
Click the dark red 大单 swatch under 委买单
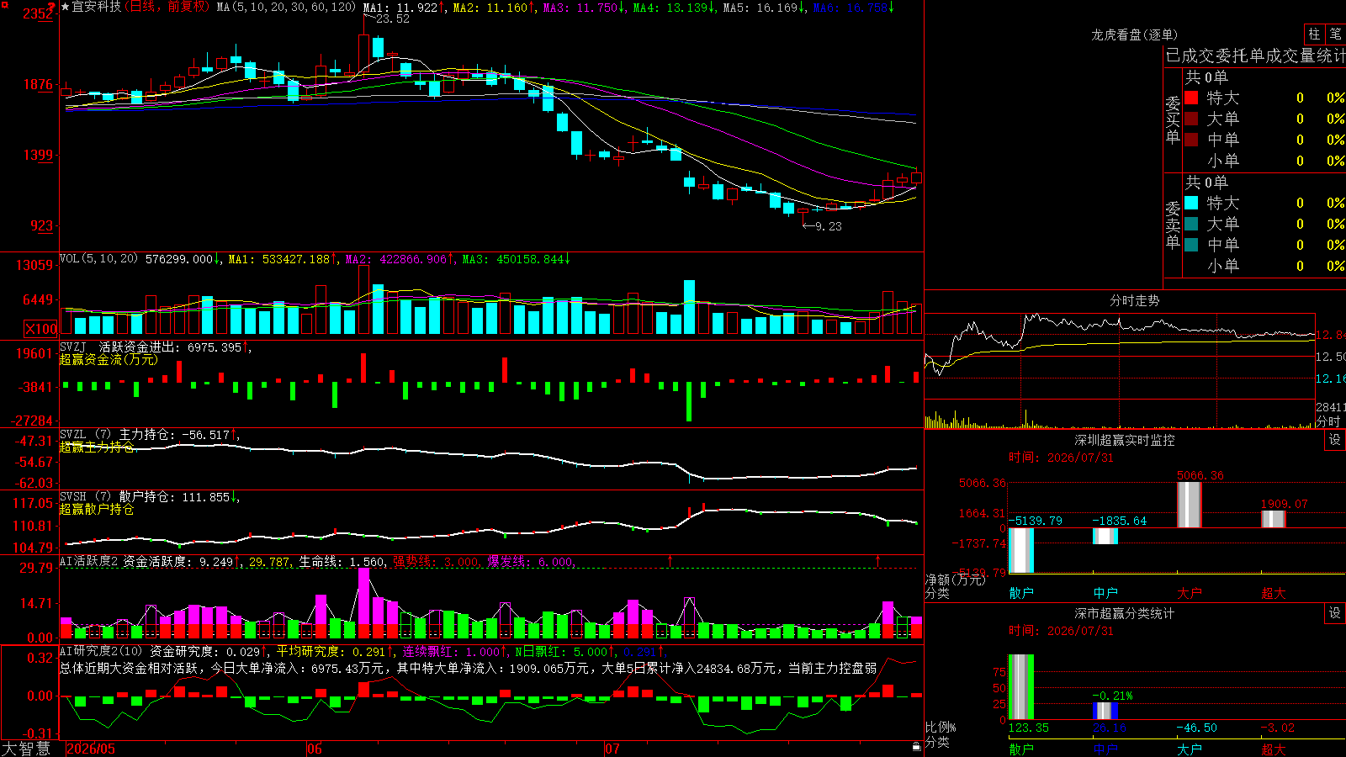click(1191, 119)
